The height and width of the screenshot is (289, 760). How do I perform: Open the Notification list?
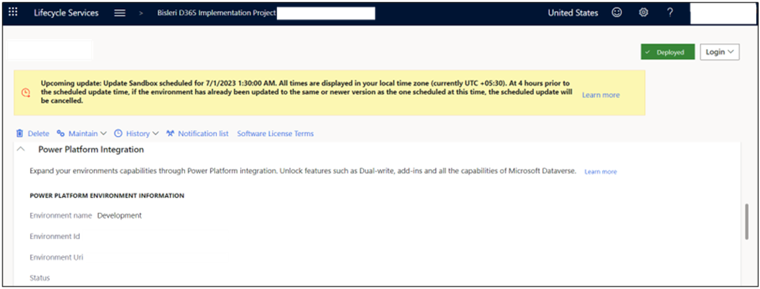203,134
